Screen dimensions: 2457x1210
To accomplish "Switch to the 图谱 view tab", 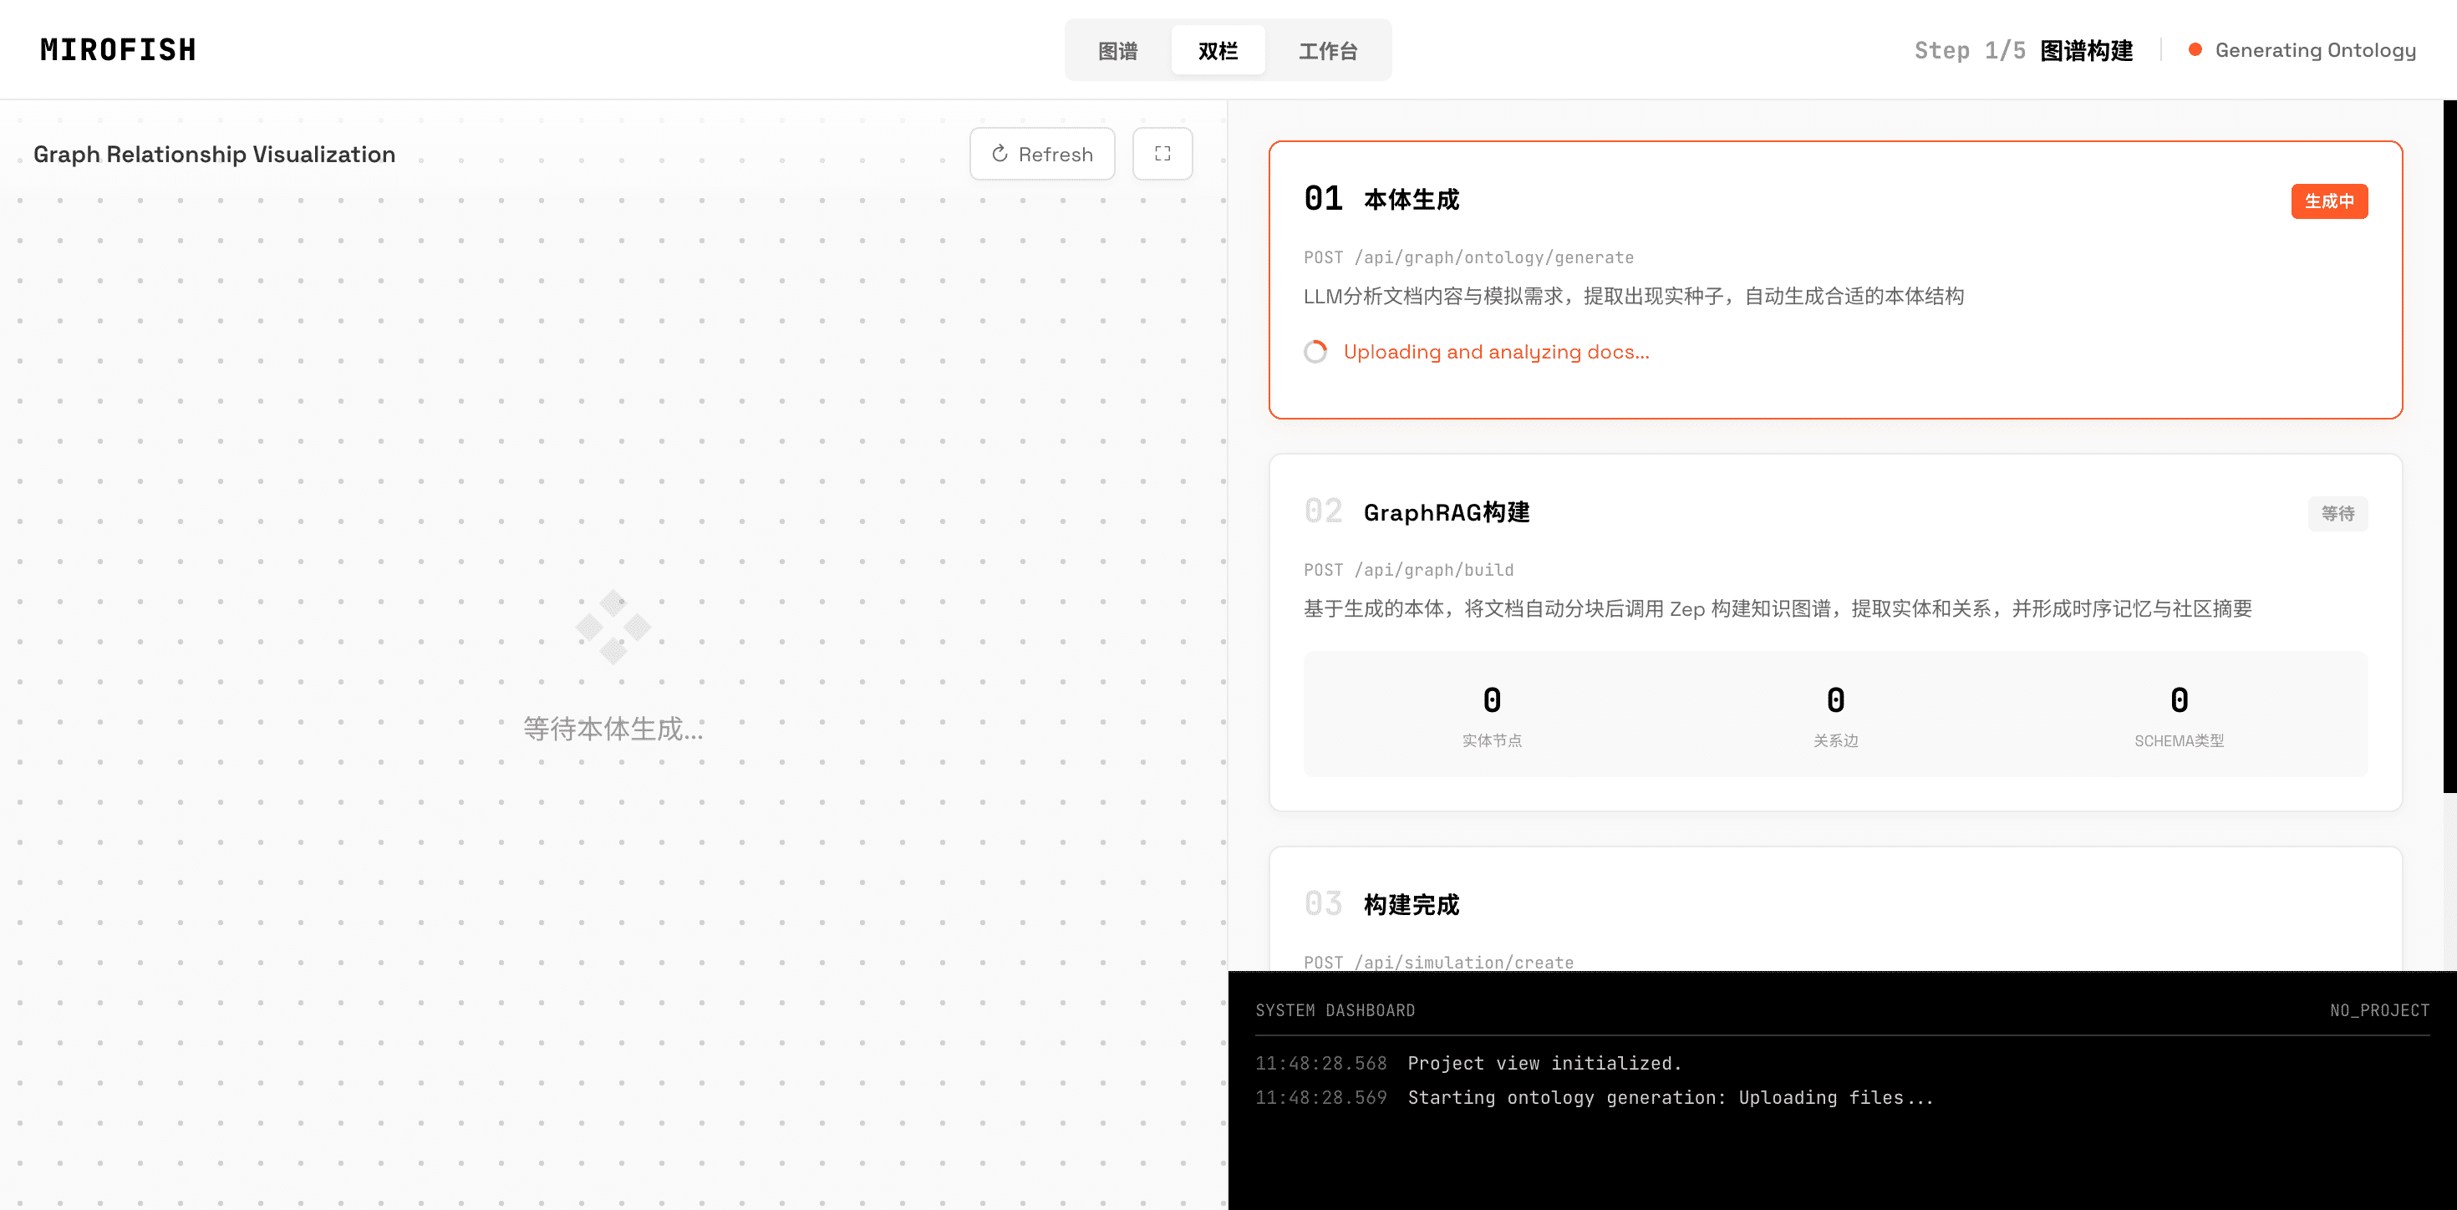I will point(1117,50).
